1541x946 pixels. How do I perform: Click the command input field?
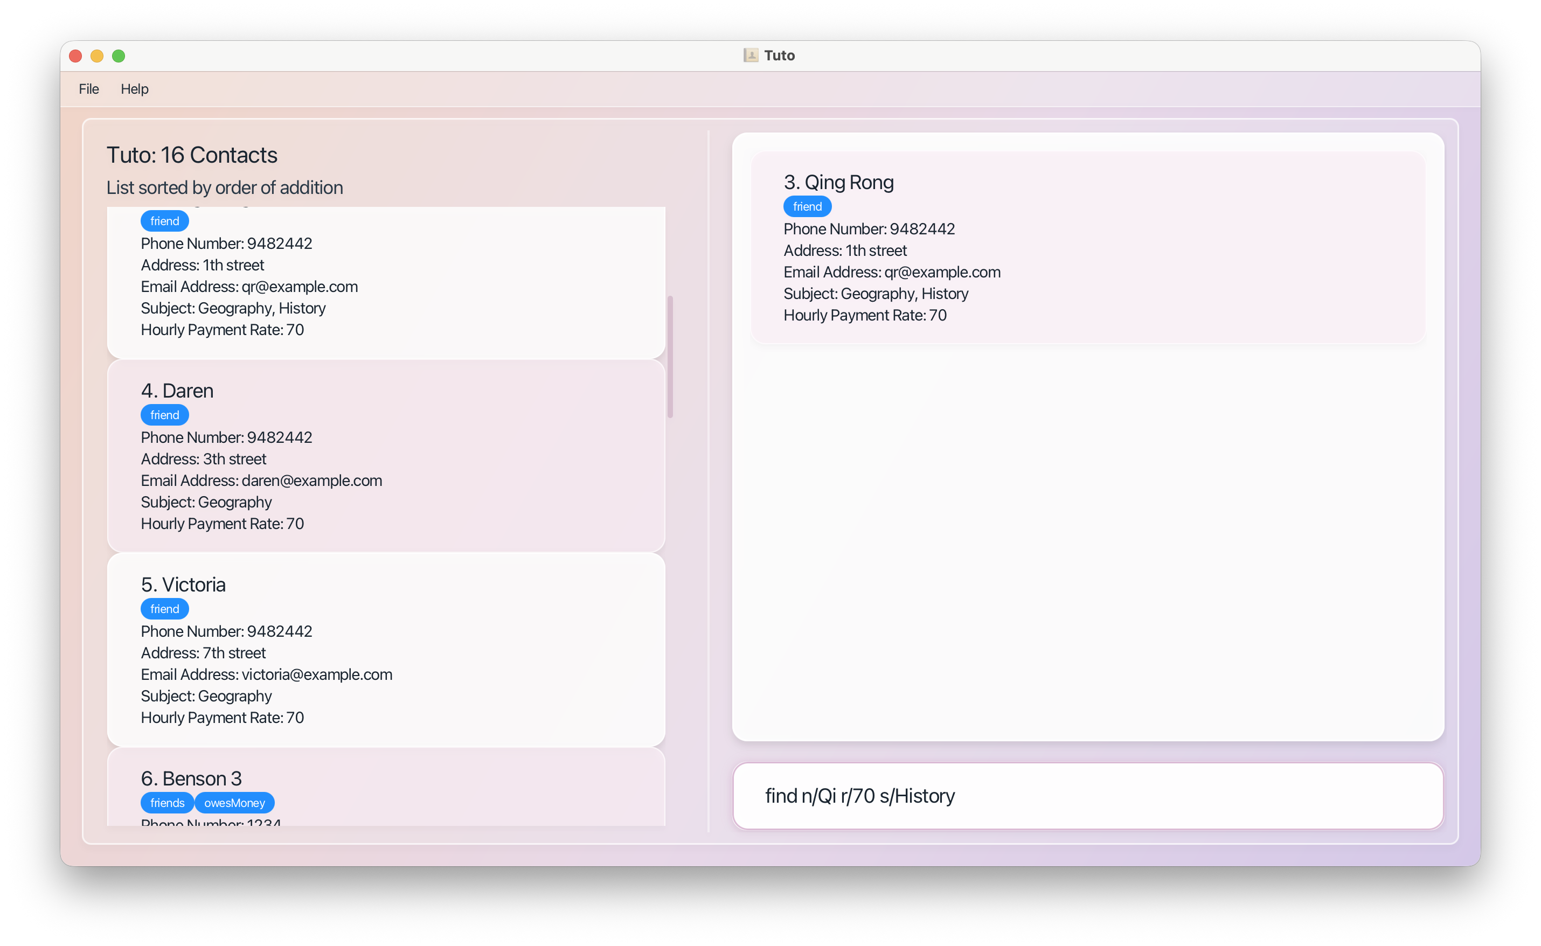click(x=1087, y=795)
